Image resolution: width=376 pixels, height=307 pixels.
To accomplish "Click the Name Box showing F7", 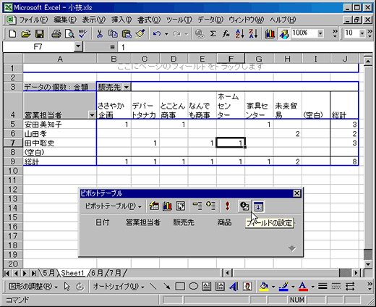I will pyautogui.click(x=38, y=46).
